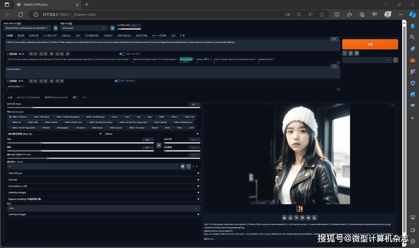Toggle the extra seed options checkbox
The width and height of the screenshot is (419, 248).
[194, 166]
